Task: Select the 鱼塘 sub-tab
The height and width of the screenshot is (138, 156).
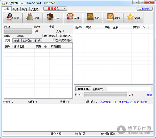Action: pyautogui.click(x=17, y=41)
